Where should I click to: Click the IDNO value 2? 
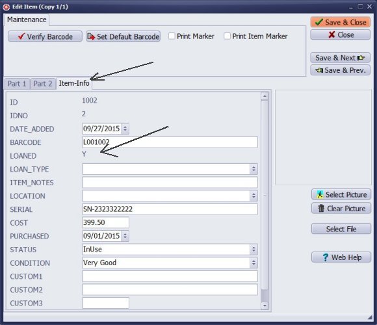click(84, 114)
